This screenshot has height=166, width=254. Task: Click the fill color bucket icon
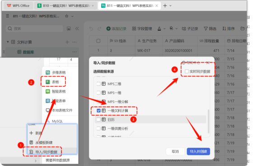click(x=171, y=28)
